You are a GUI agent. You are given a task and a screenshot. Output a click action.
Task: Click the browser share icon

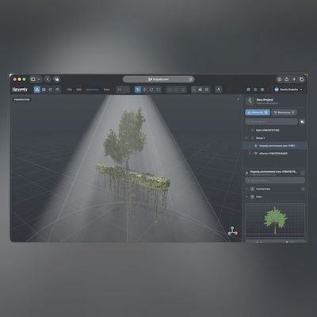tap(287, 79)
